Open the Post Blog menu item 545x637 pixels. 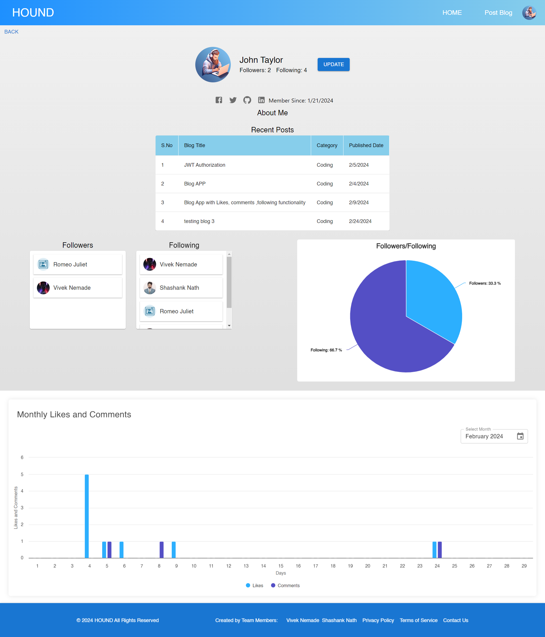click(498, 13)
